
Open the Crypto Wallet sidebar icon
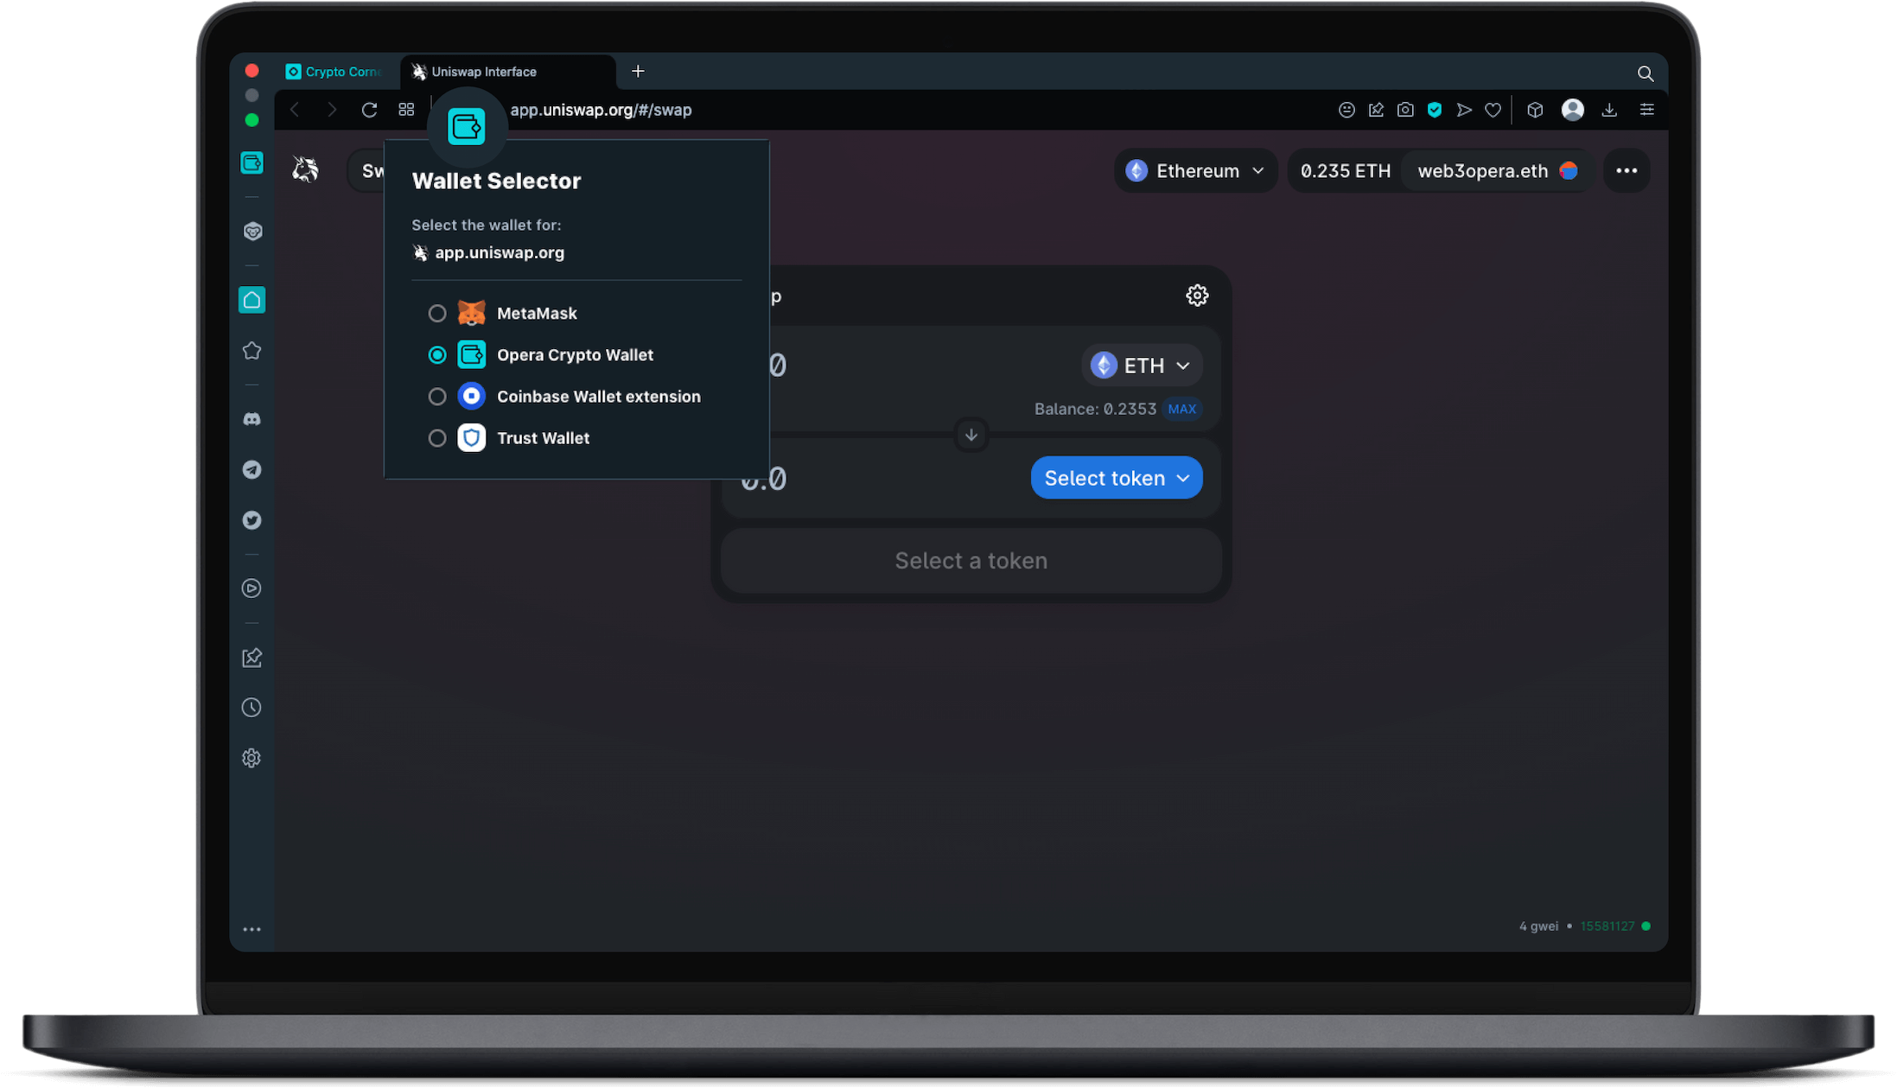[x=251, y=162]
